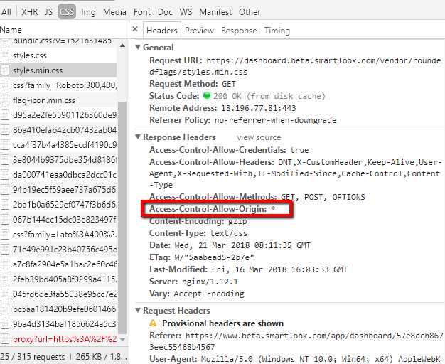Click file icon beside 2feb39bd405a8f0299a4115 request

coord(5,279)
